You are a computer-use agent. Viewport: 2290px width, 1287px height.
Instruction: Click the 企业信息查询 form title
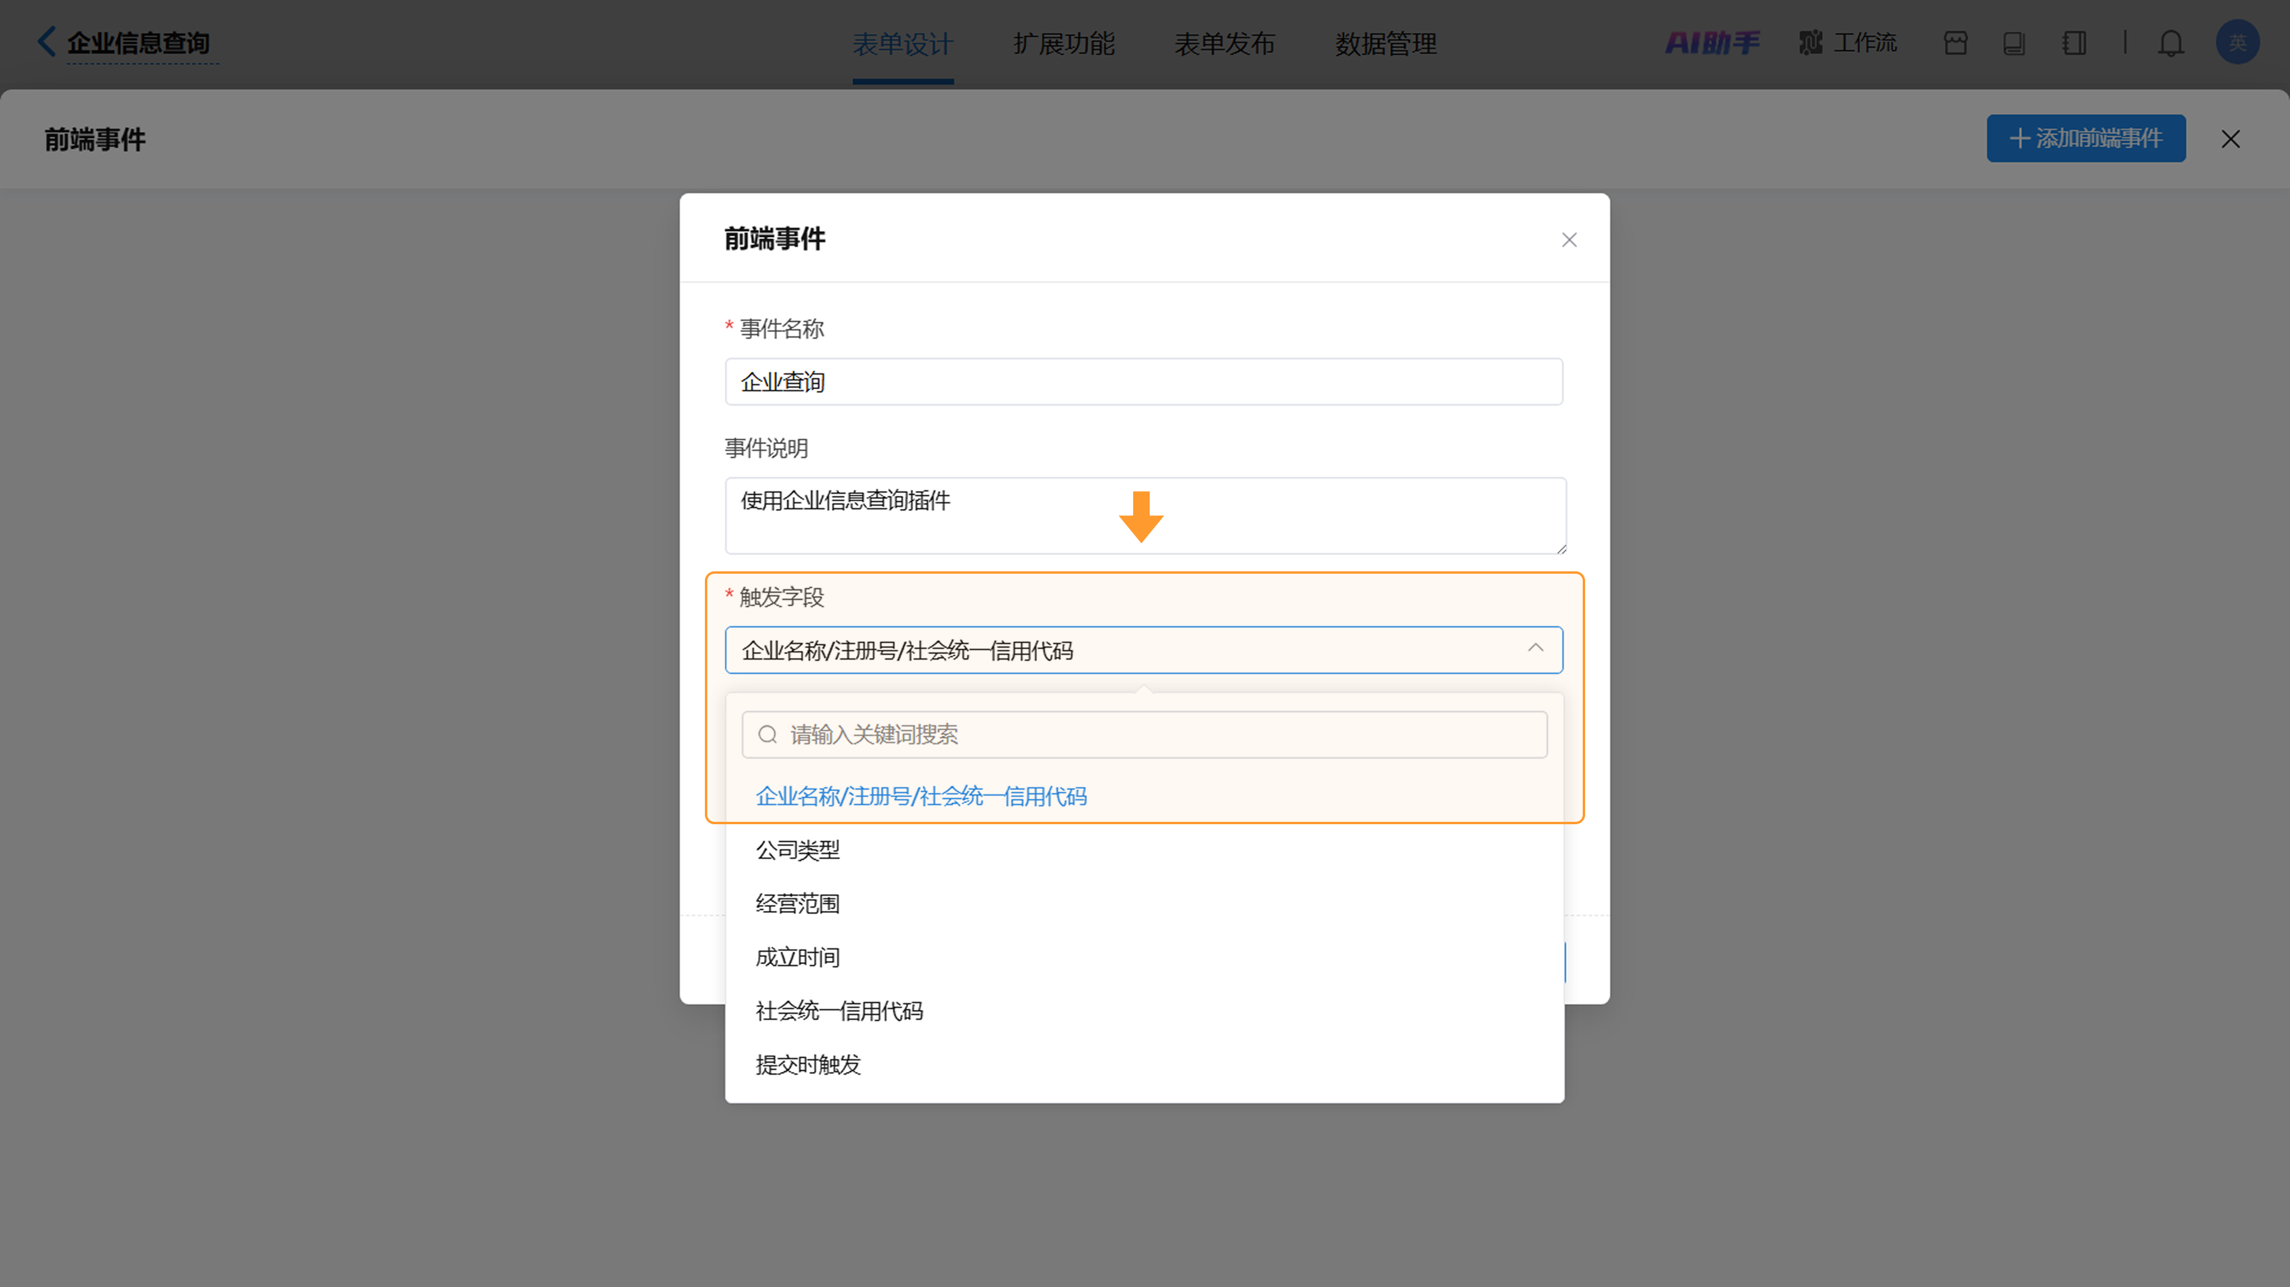pyautogui.click(x=139, y=43)
